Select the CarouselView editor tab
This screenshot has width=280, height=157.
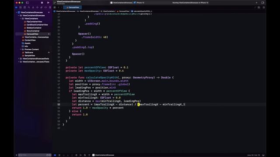[73, 7]
